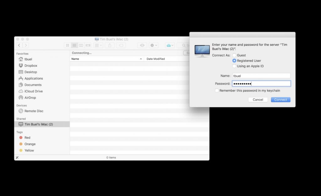Screen dimensions: 321x196
Task: Select Using an Apple ID option
Action: (234, 66)
